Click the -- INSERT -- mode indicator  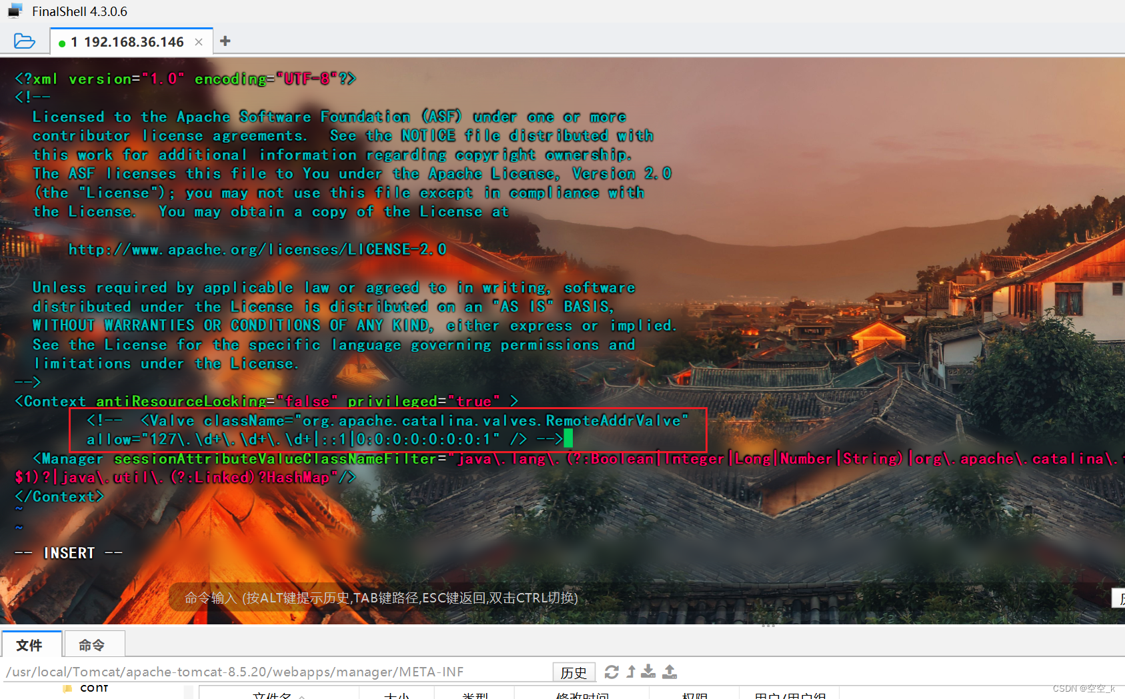tap(69, 553)
